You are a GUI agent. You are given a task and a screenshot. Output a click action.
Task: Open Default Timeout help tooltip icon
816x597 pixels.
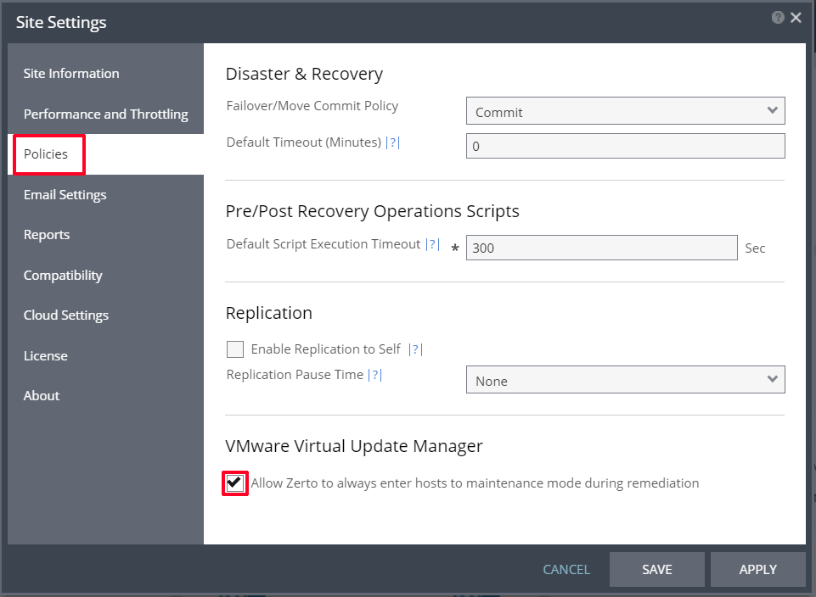click(392, 142)
